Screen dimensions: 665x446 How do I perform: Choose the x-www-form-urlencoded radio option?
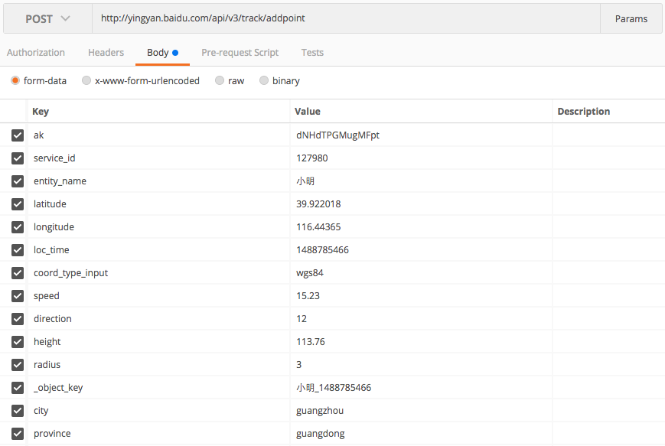coord(86,80)
